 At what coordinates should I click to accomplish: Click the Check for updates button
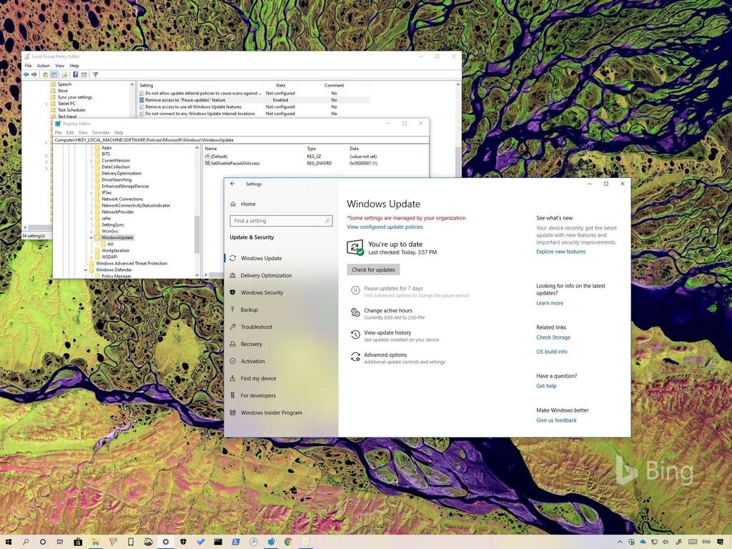click(x=373, y=269)
